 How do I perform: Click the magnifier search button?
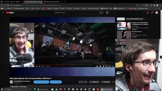[x=101, y=13]
